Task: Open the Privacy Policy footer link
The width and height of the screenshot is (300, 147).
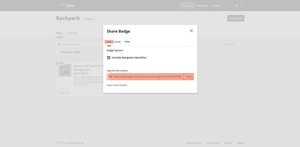Action: [x=213, y=143]
